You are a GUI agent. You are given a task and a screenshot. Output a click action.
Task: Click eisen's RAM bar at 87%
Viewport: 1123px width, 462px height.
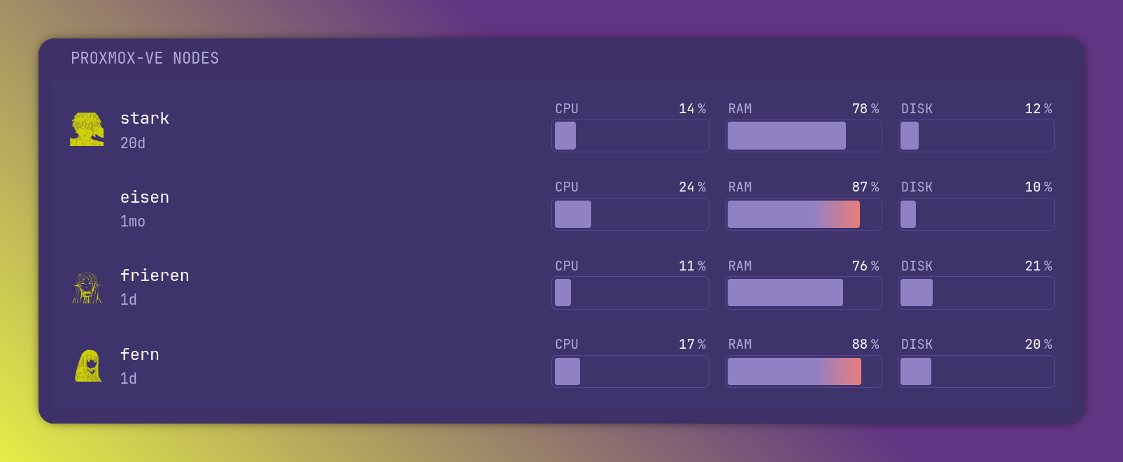click(x=803, y=214)
